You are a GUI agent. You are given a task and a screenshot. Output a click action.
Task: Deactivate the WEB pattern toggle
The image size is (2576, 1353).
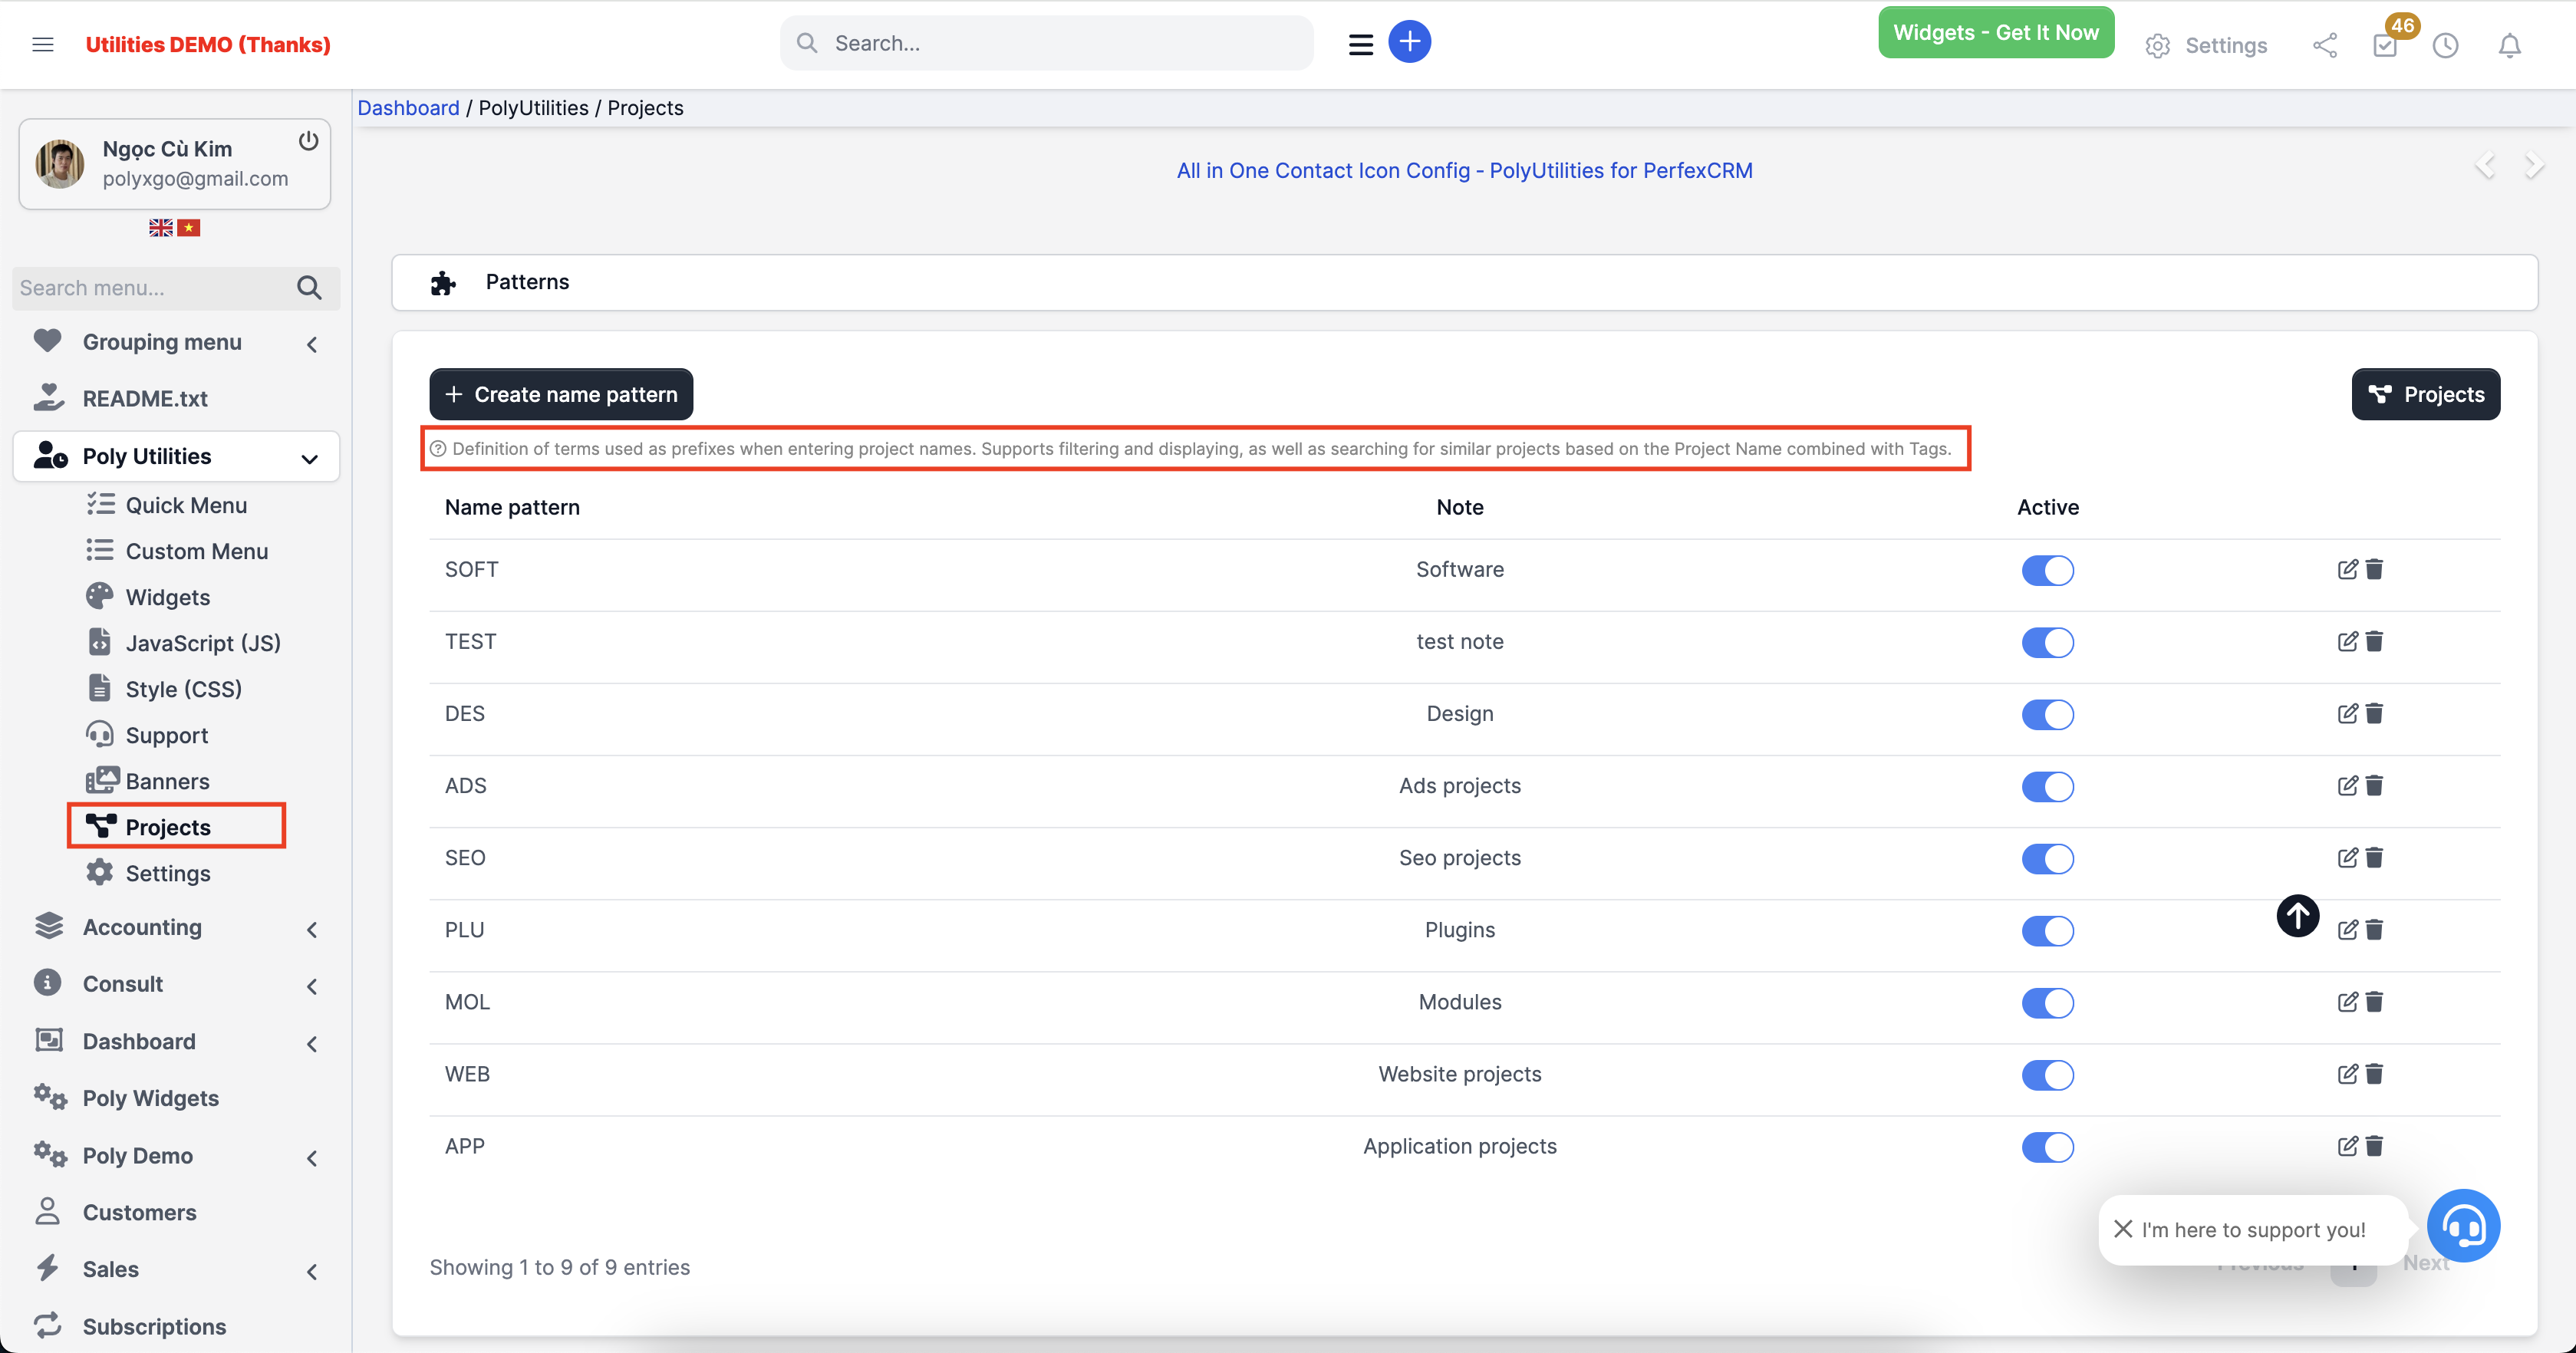coord(2047,1075)
